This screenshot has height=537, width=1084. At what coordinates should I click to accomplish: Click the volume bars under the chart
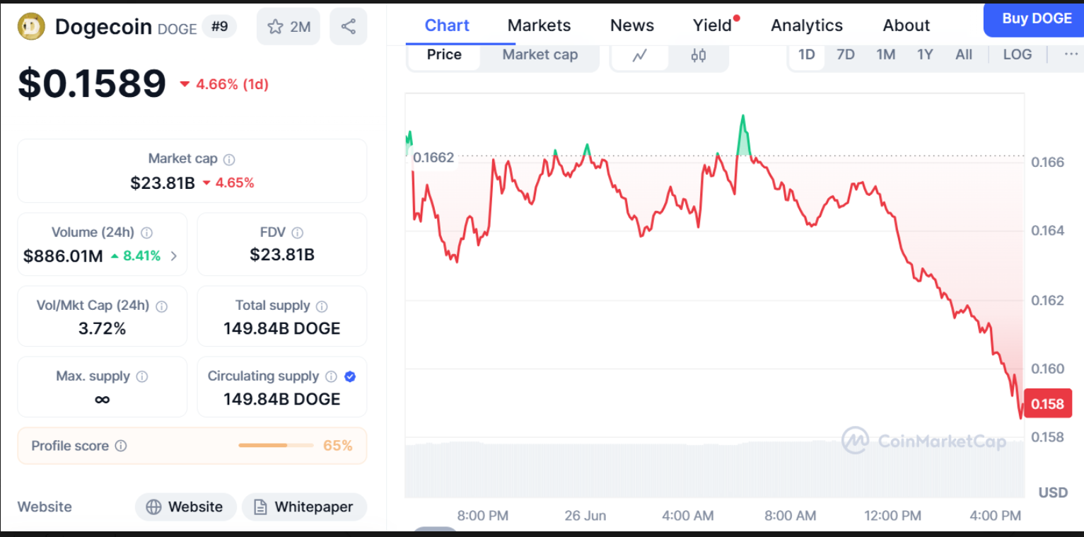(x=714, y=470)
